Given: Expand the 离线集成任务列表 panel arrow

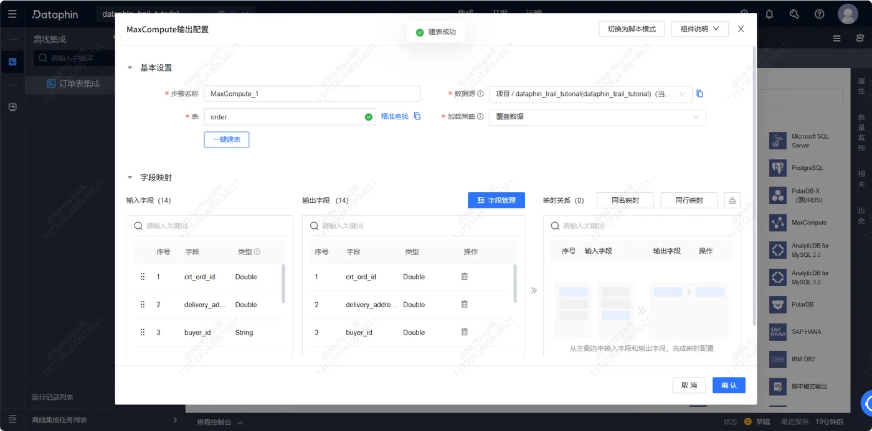Looking at the screenshot, I should [175, 420].
